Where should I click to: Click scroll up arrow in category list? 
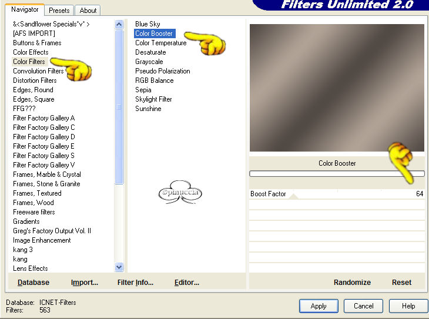[119, 25]
